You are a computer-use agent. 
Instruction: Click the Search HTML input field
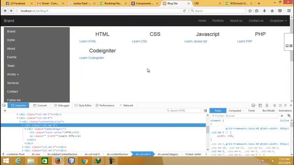click(183, 110)
